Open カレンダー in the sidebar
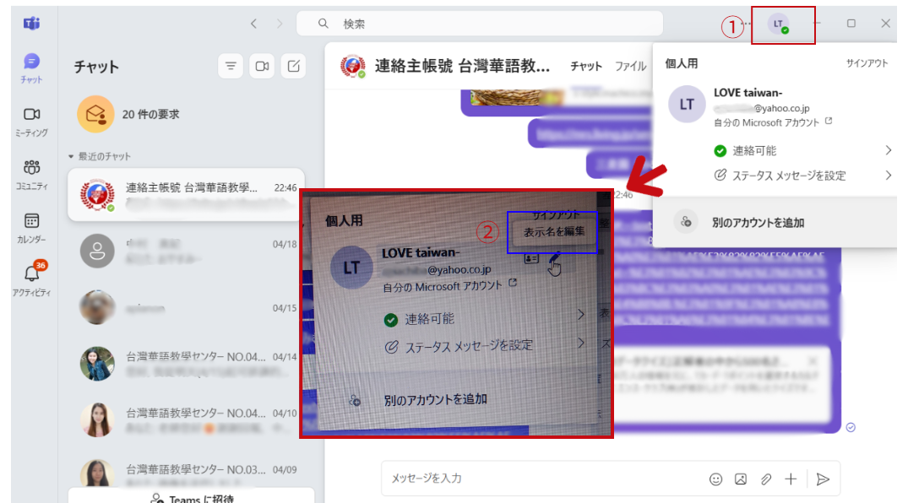The image size is (908, 503). pyautogui.click(x=31, y=227)
